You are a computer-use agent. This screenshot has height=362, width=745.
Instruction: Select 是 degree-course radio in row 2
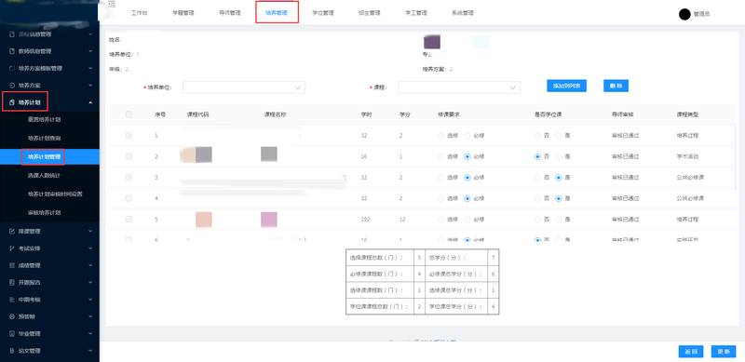[559, 156]
